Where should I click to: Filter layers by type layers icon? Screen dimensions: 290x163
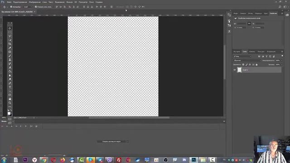pyautogui.click(x=266, y=56)
